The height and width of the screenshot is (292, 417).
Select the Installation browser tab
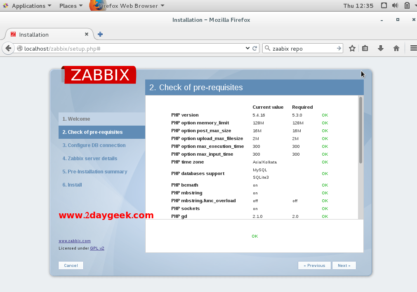[49, 35]
